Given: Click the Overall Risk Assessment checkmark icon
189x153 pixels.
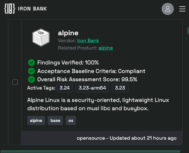Looking at the screenshot, I should coord(31,80).
